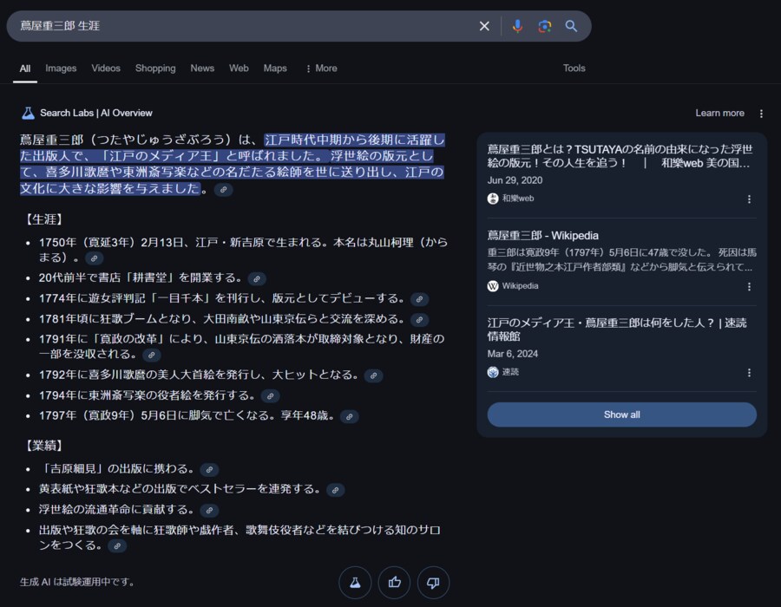Viewport: 781px width, 607px height.
Task: Open three-dot menu for the 和樂web source
Action: point(749,199)
